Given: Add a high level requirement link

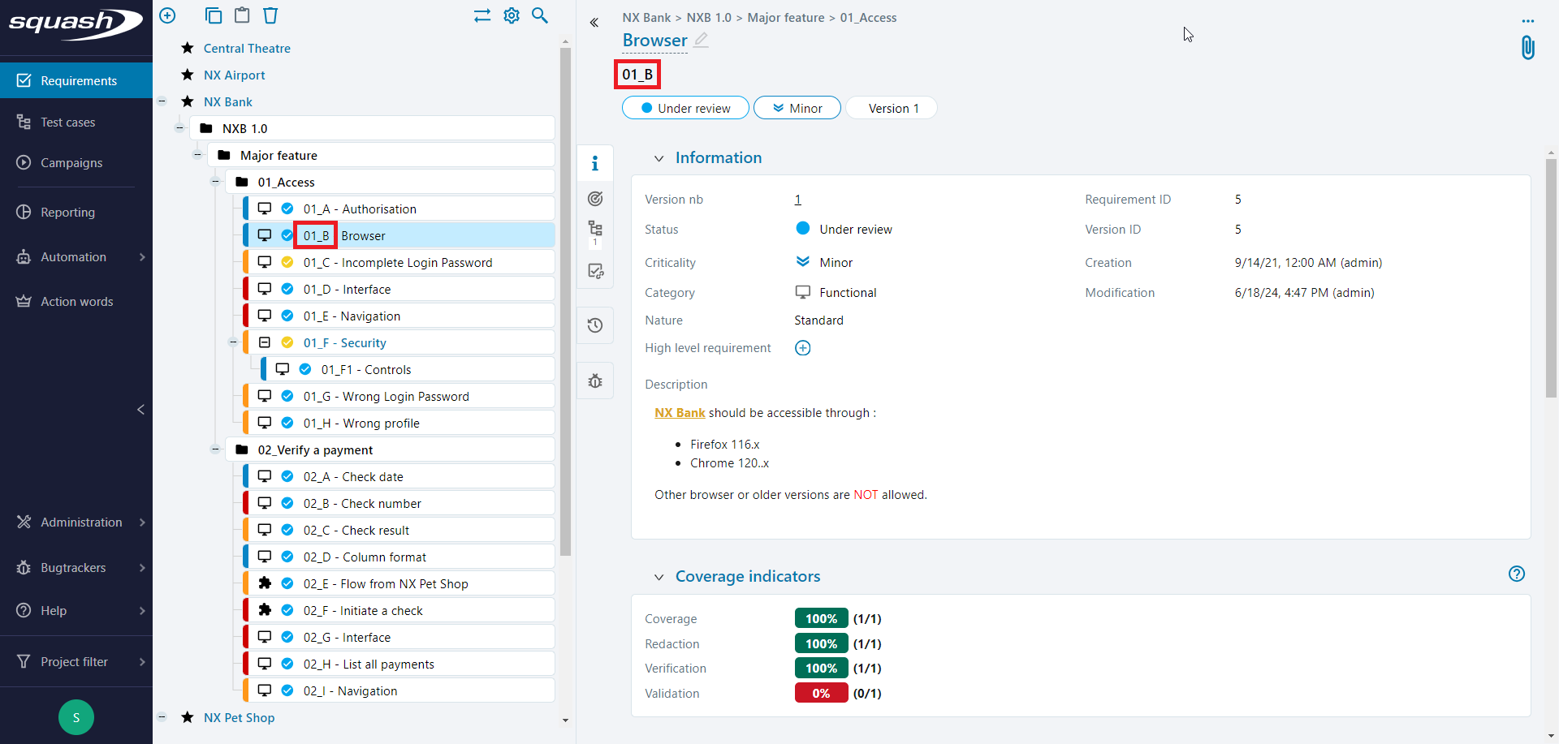Looking at the screenshot, I should coord(802,348).
